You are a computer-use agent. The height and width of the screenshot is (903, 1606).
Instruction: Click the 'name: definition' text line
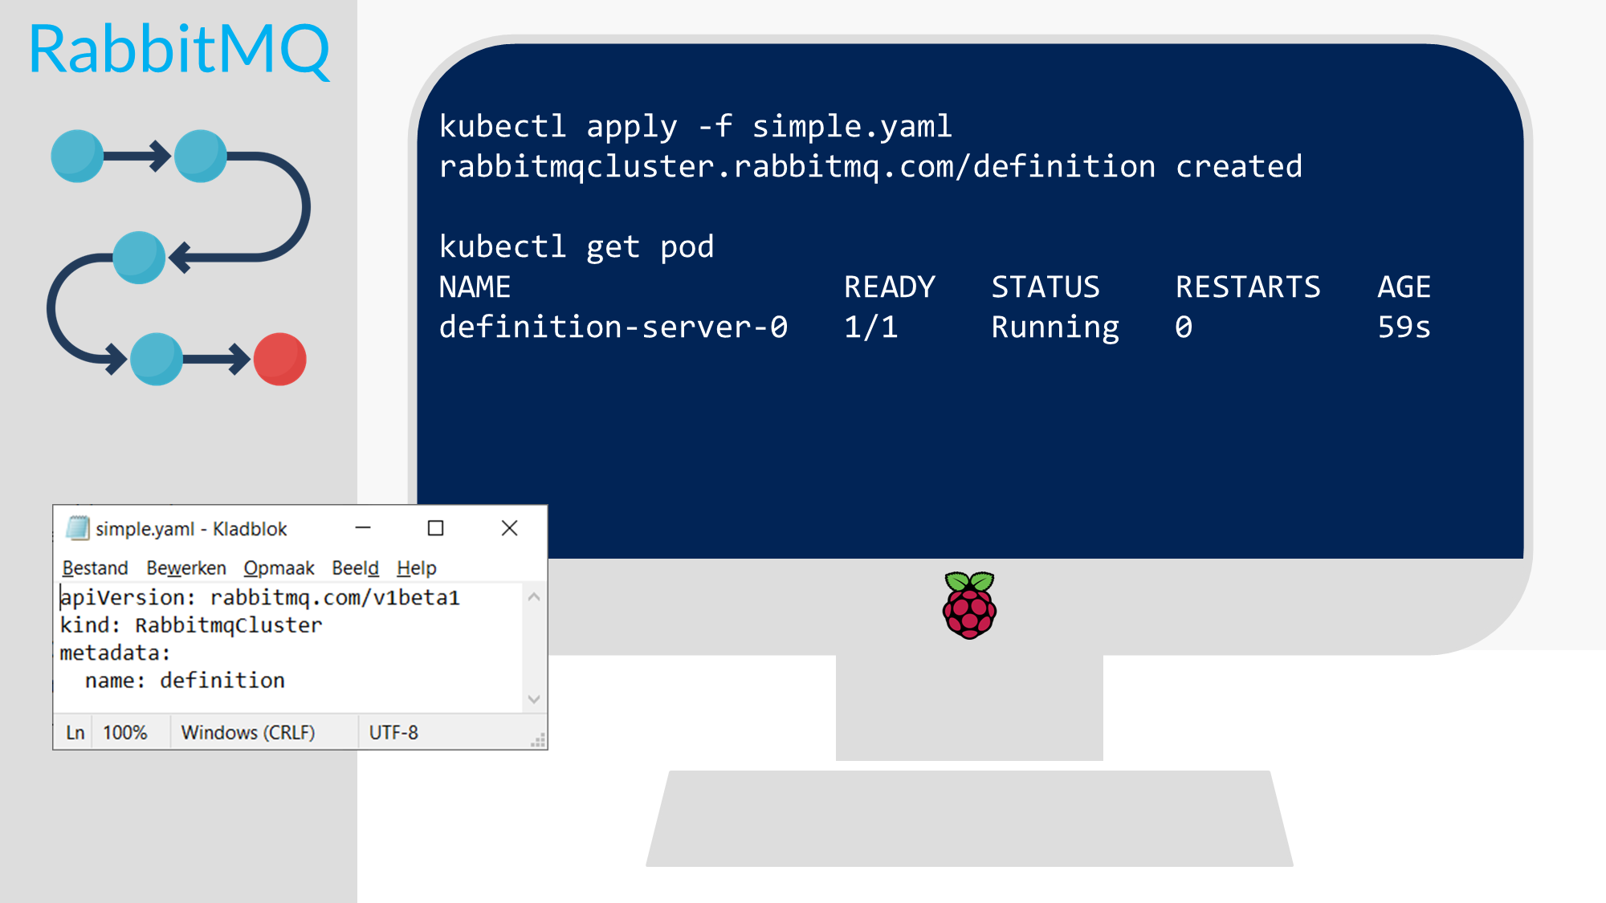185,681
